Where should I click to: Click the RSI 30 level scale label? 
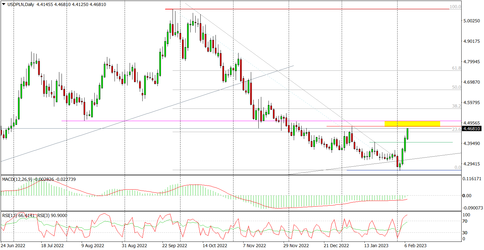pyautogui.click(x=465, y=233)
